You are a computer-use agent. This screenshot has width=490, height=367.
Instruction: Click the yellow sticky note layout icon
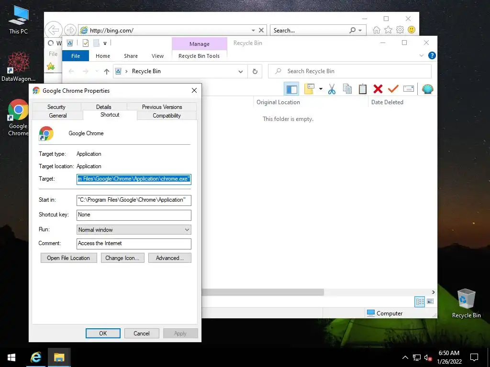[x=309, y=89]
